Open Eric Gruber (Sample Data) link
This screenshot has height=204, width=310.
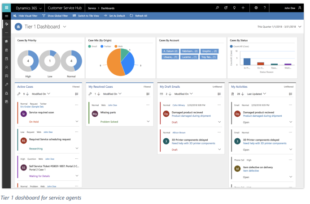pyautogui.click(x=32, y=106)
